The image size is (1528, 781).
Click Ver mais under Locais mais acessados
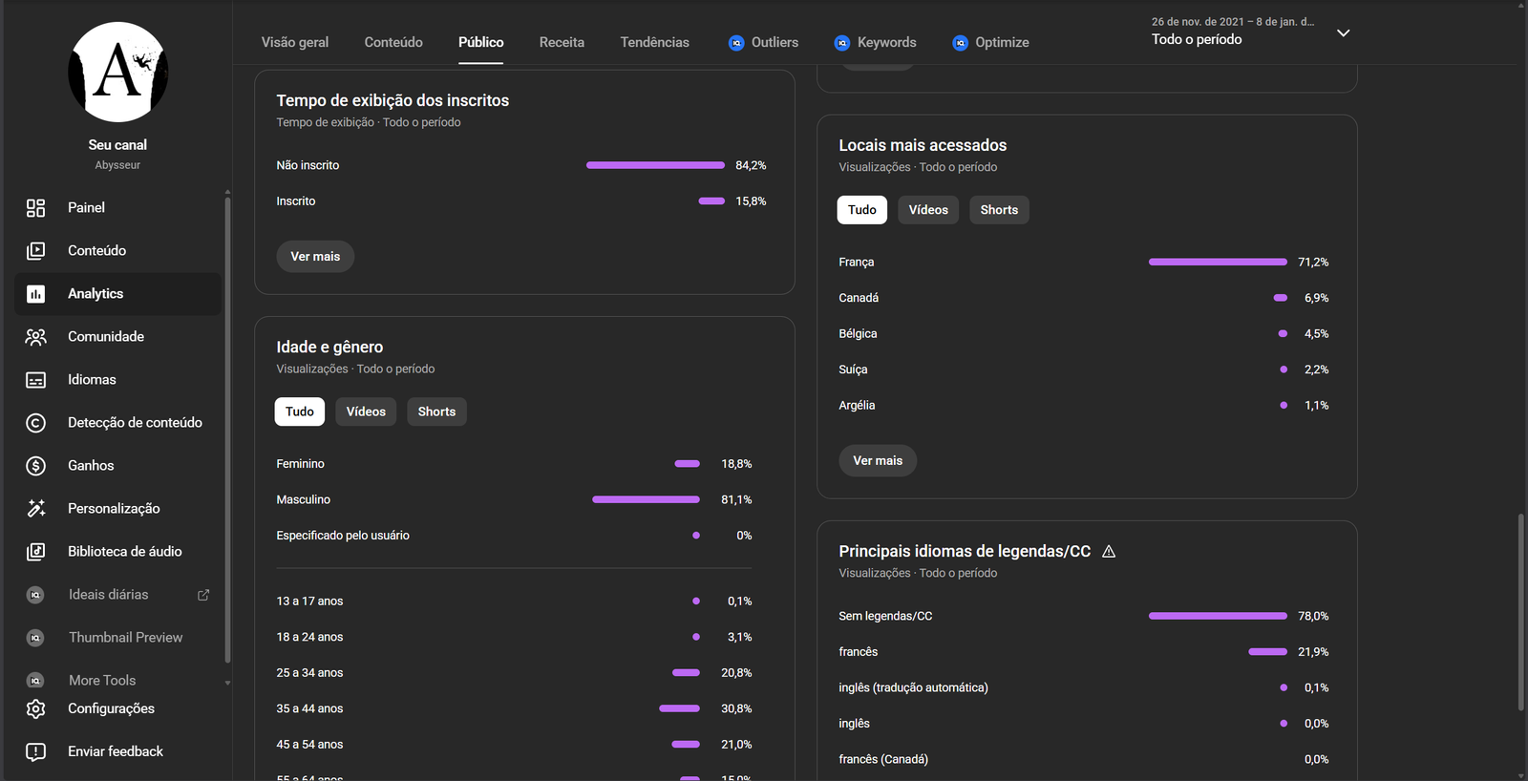[878, 461]
